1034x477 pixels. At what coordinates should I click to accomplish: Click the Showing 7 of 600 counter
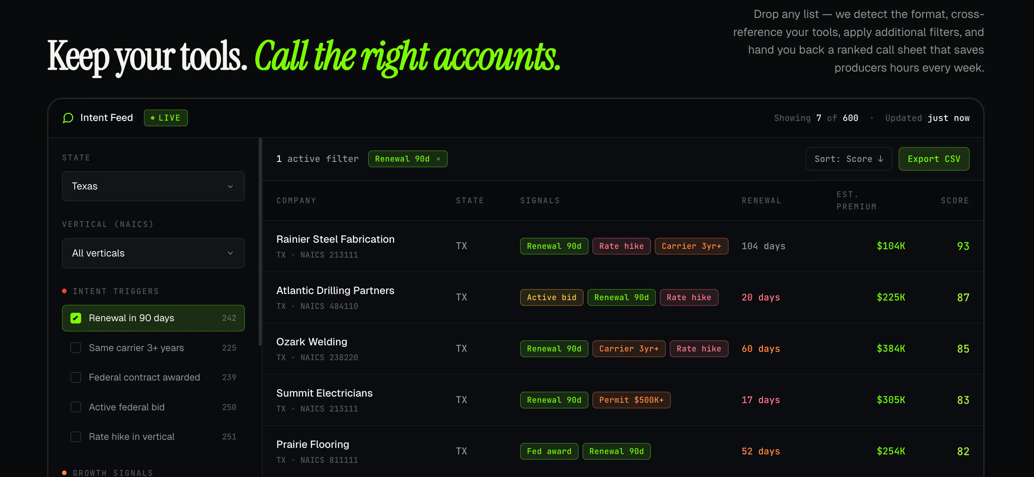[x=816, y=118]
